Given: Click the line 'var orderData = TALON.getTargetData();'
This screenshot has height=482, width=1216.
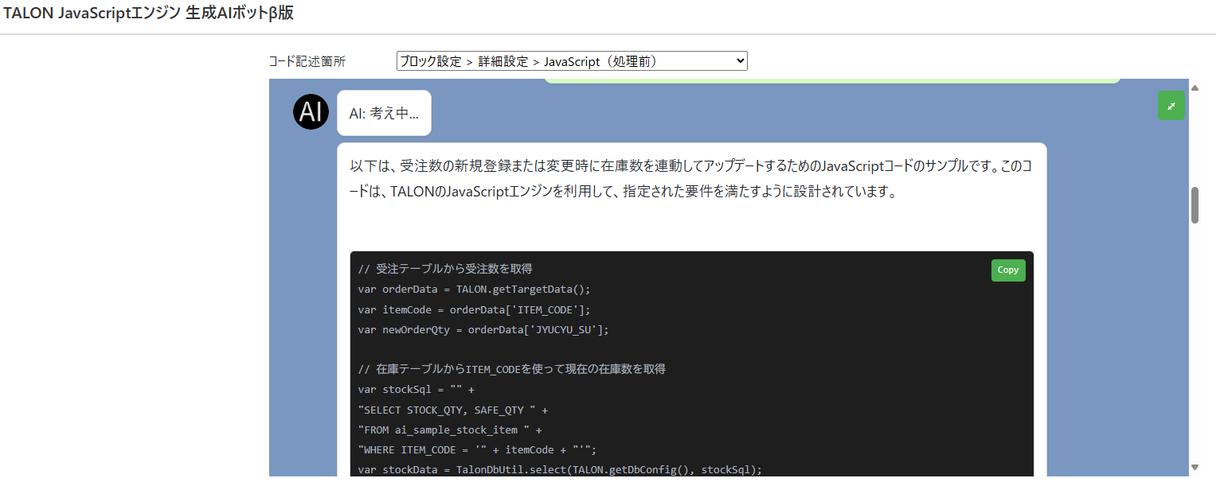Looking at the screenshot, I should click(x=475, y=289).
